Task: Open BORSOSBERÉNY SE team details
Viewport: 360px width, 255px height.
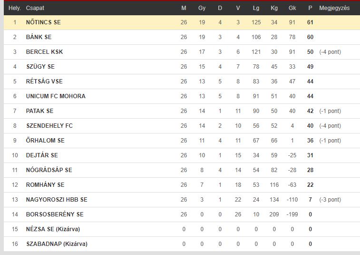Action: pos(55,214)
